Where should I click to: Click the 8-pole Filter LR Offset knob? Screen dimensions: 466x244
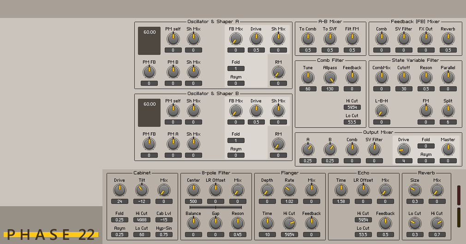click(215, 190)
